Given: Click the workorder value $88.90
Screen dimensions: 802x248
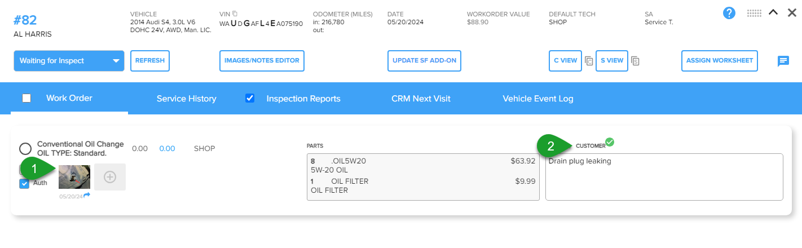Looking at the screenshot, I should click(478, 23).
